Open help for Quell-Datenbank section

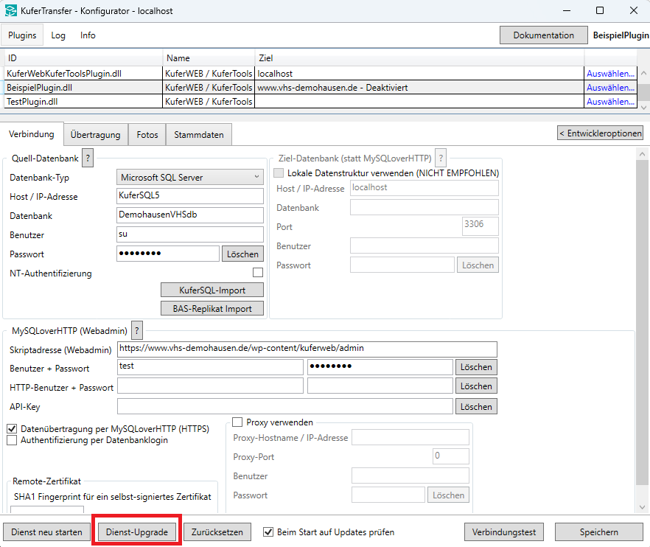[x=88, y=158]
